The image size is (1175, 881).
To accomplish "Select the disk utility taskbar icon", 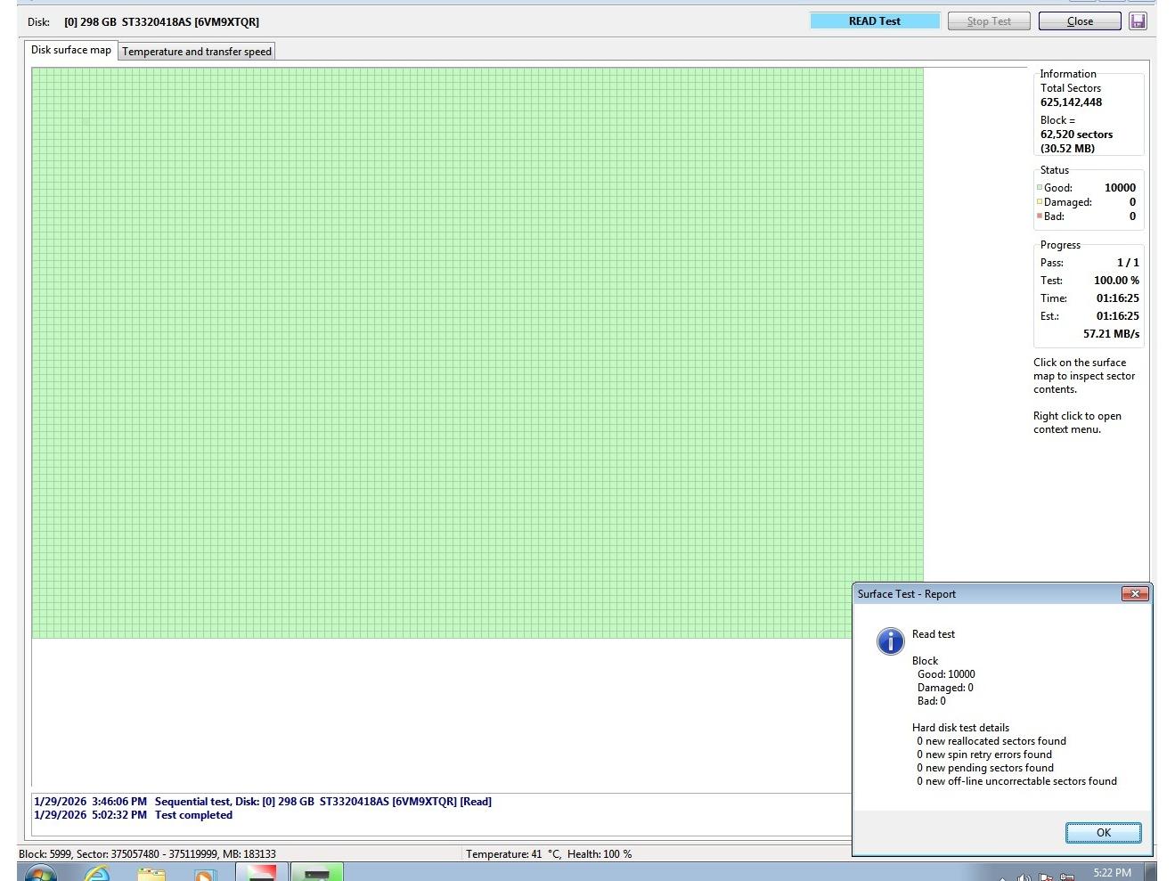I will coord(316,873).
